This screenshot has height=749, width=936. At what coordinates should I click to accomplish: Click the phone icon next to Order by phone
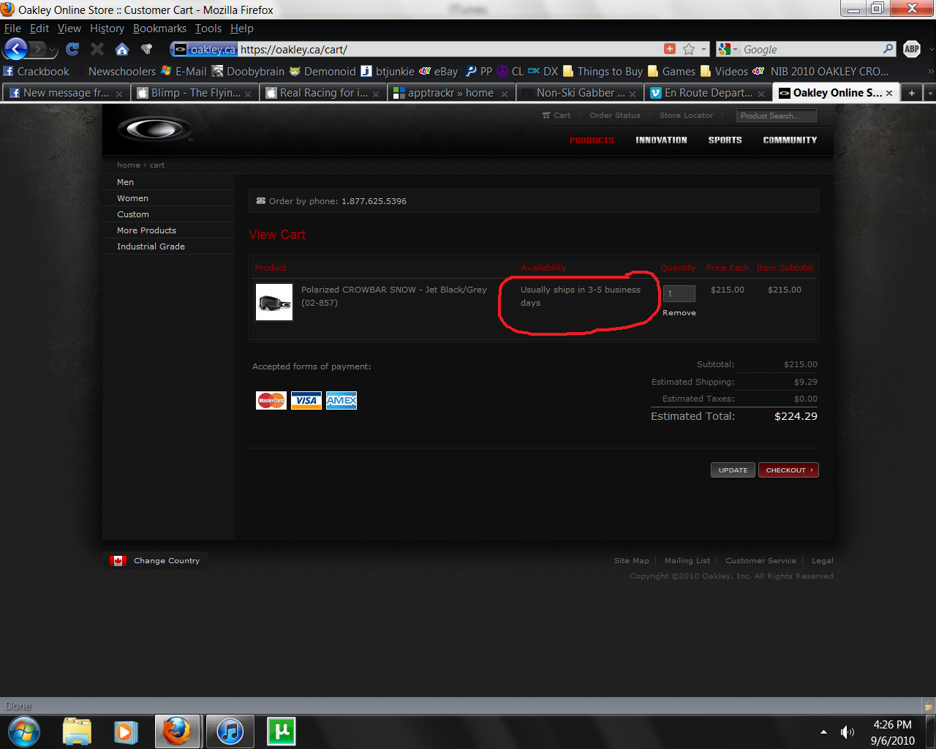(261, 200)
